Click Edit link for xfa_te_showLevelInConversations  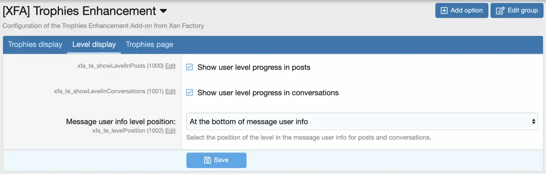(x=170, y=91)
